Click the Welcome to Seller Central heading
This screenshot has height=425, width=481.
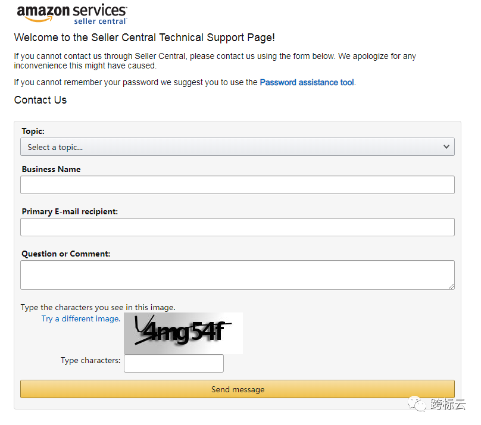(x=144, y=37)
